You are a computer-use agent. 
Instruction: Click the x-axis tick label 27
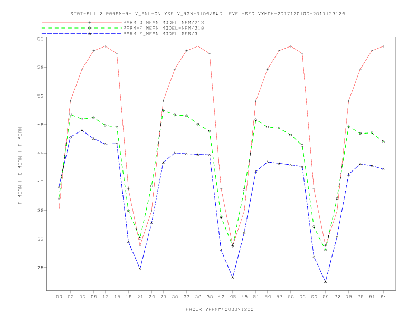pos(163,297)
